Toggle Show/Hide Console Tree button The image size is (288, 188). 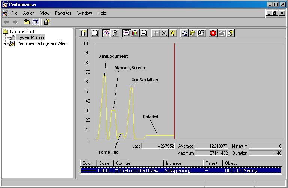click(36, 22)
